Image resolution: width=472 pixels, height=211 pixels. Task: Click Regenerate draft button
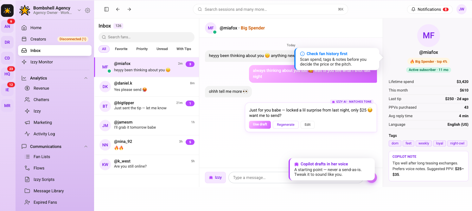[286, 125]
